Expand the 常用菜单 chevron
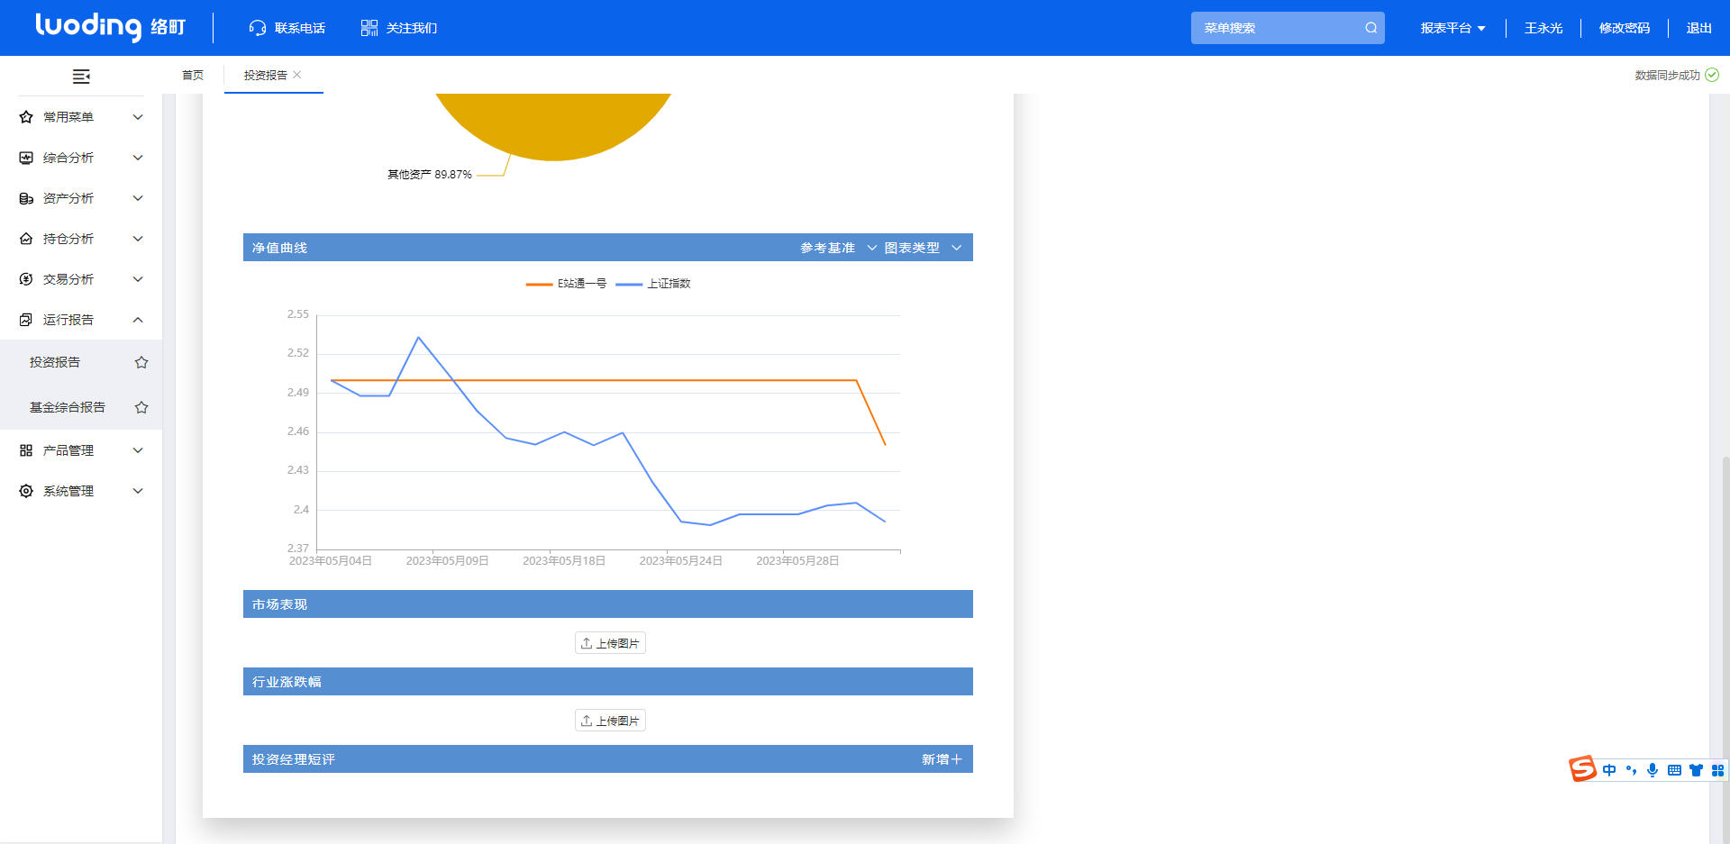This screenshot has height=844, width=1730. [138, 117]
